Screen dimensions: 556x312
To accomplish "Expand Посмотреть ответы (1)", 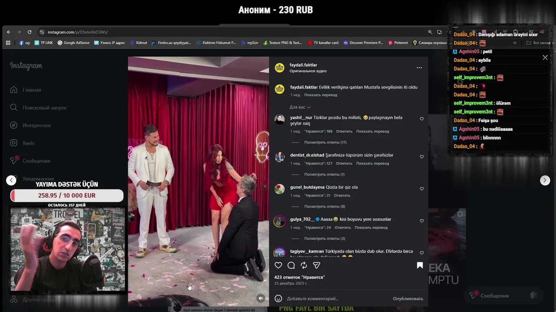I will click(324, 174).
